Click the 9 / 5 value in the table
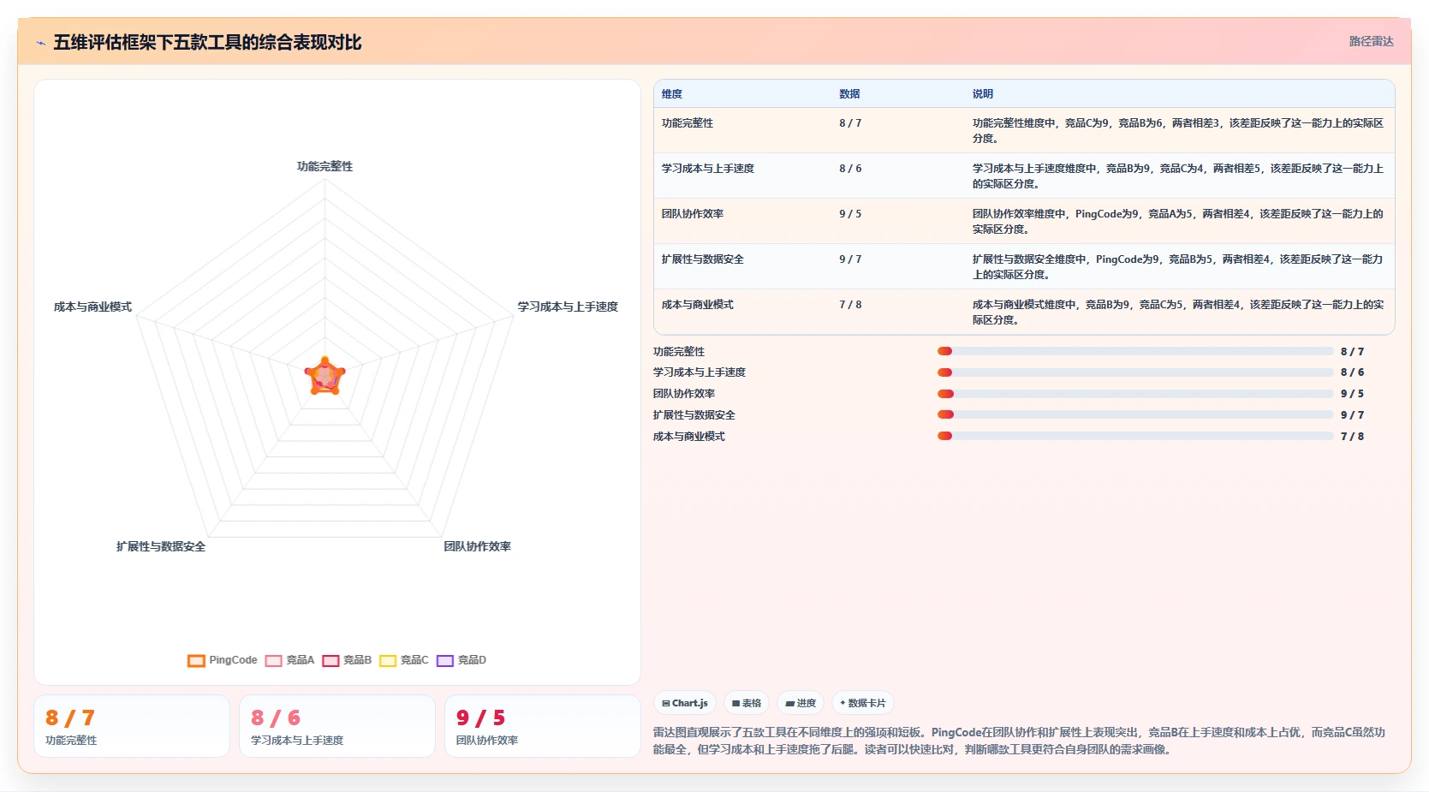The height and width of the screenshot is (792, 1429). pyautogui.click(x=850, y=214)
